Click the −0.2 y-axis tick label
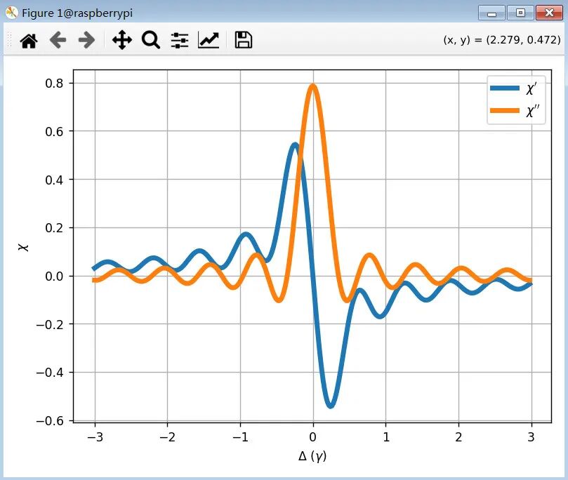The image size is (568, 480). (x=50, y=324)
